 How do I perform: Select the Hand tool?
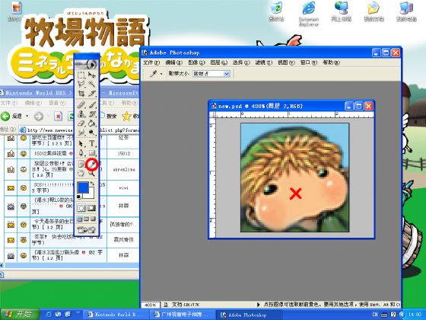click(81, 173)
